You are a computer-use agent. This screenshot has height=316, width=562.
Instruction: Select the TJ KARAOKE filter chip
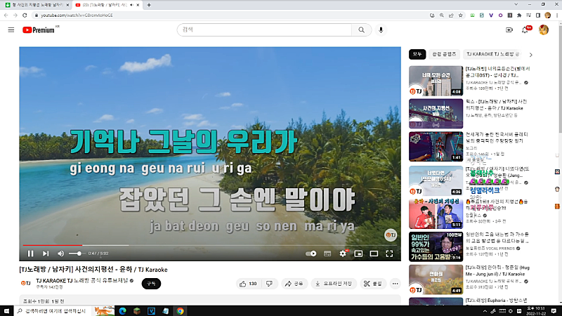pyautogui.click(x=493, y=54)
